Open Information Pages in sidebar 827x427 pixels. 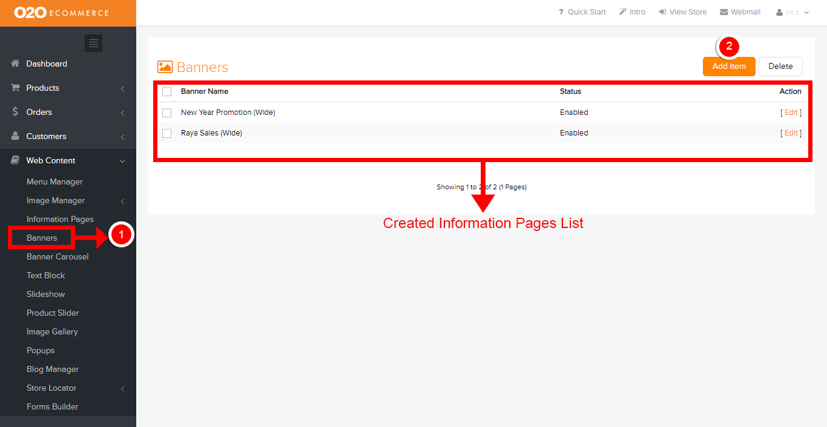pos(60,219)
